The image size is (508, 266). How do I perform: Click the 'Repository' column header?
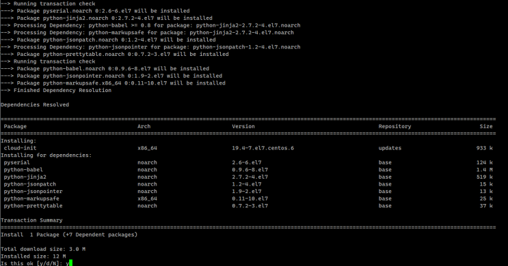tap(395, 126)
